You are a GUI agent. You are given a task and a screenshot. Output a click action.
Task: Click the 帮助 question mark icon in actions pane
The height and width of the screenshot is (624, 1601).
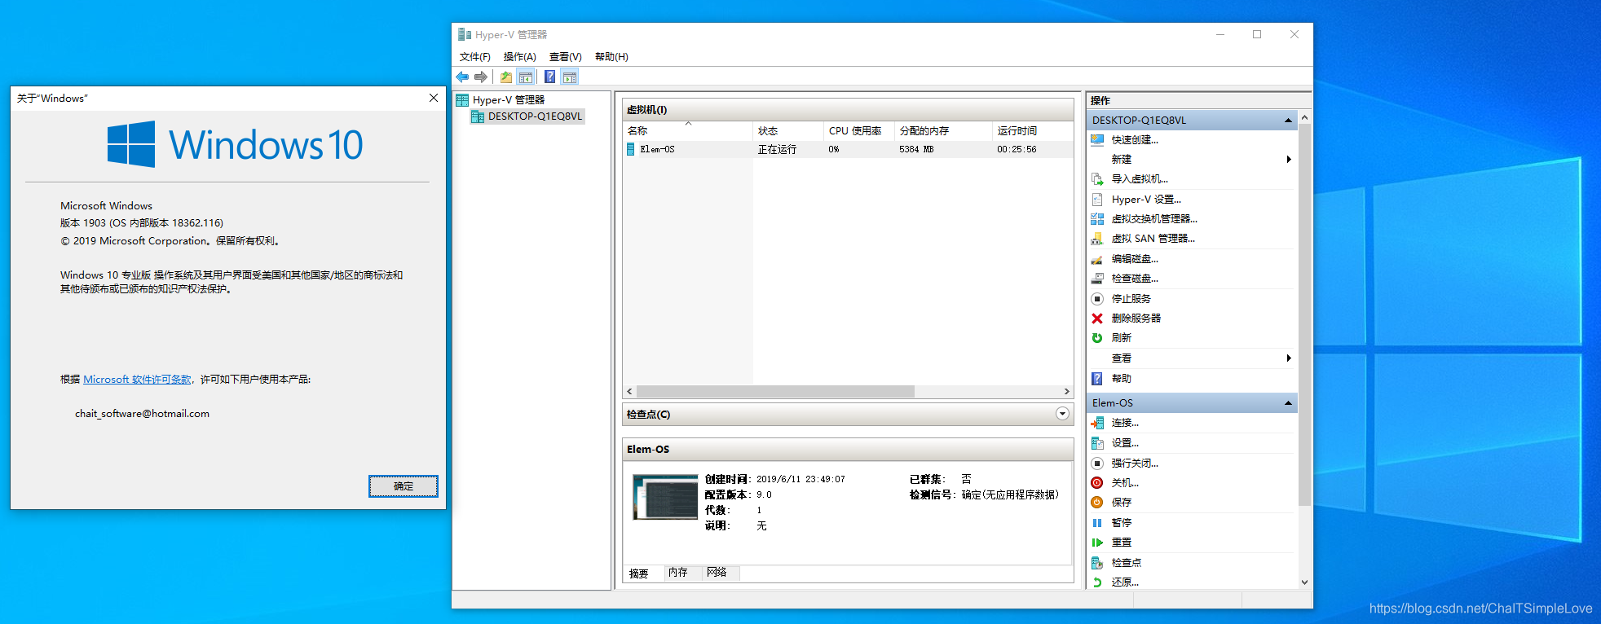point(1097,379)
